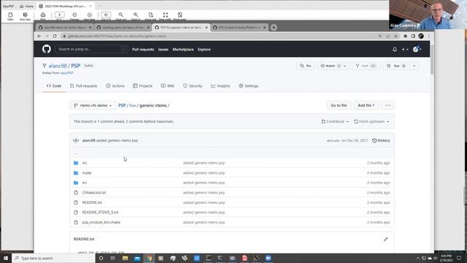Image resolution: width=467 pixels, height=263 pixels.
Task: Star the repository
Action: coord(396,66)
